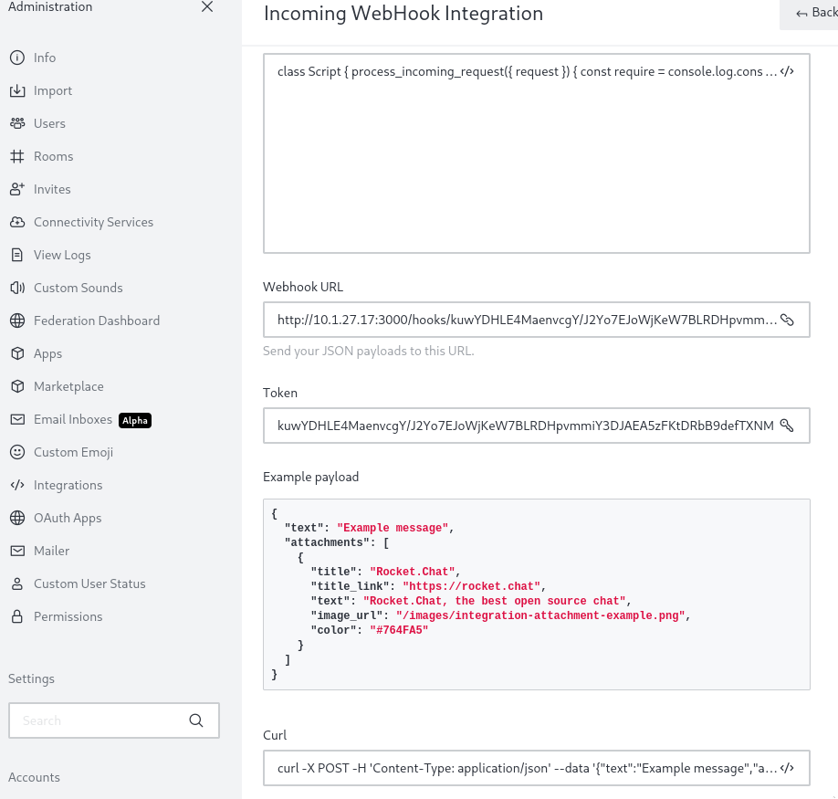The image size is (838, 799).
Task: Click the code icon in Script field
Action: [787, 71]
